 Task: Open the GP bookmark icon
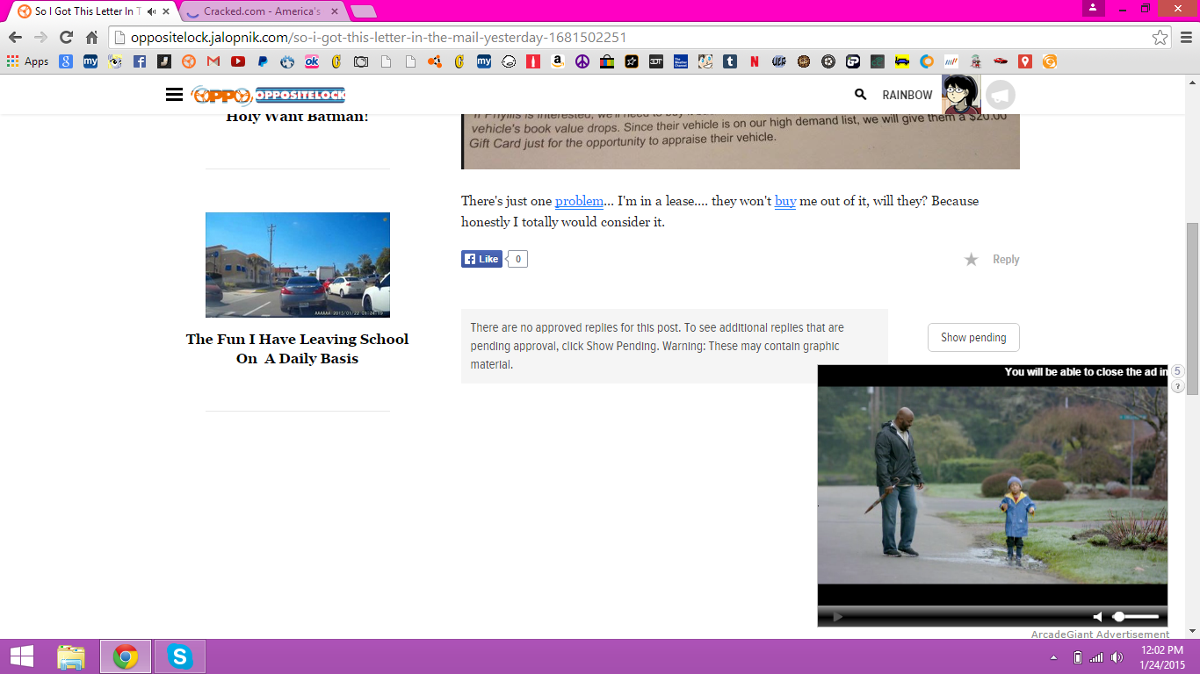[x=853, y=61]
